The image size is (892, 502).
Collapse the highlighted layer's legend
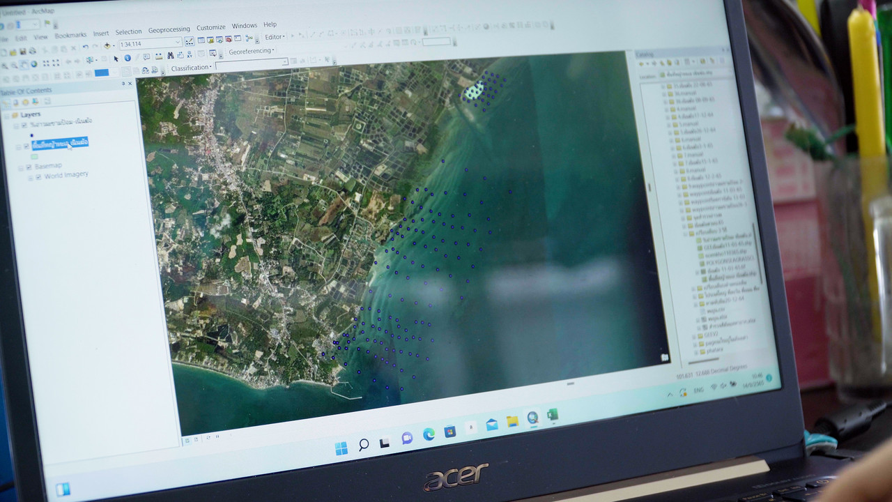[18, 147]
